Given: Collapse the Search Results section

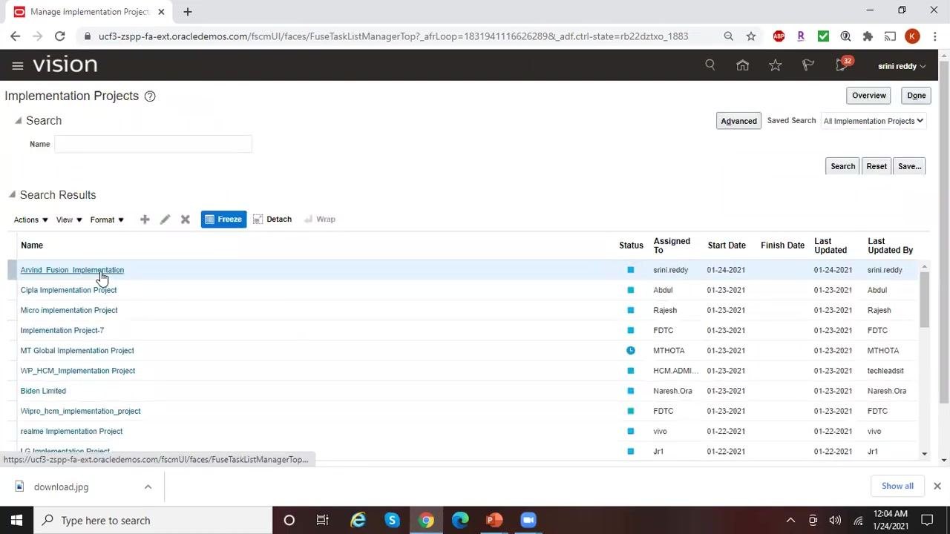Looking at the screenshot, I should point(12,195).
